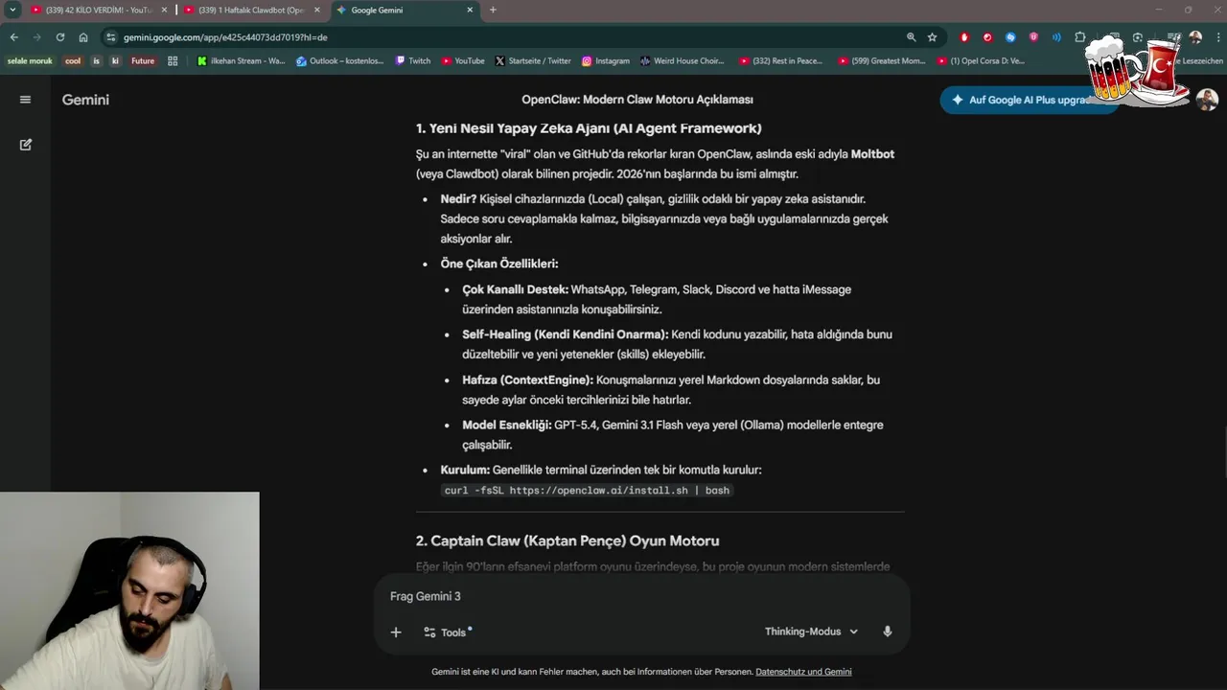Image resolution: width=1227 pixels, height=690 pixels.
Task: Open the red hand ad-blocker extension
Action: (964, 37)
